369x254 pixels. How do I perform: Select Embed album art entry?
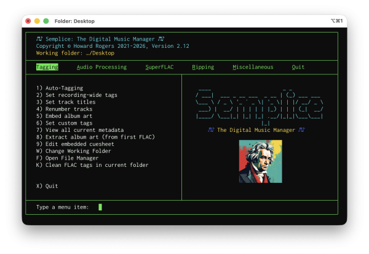point(65,116)
